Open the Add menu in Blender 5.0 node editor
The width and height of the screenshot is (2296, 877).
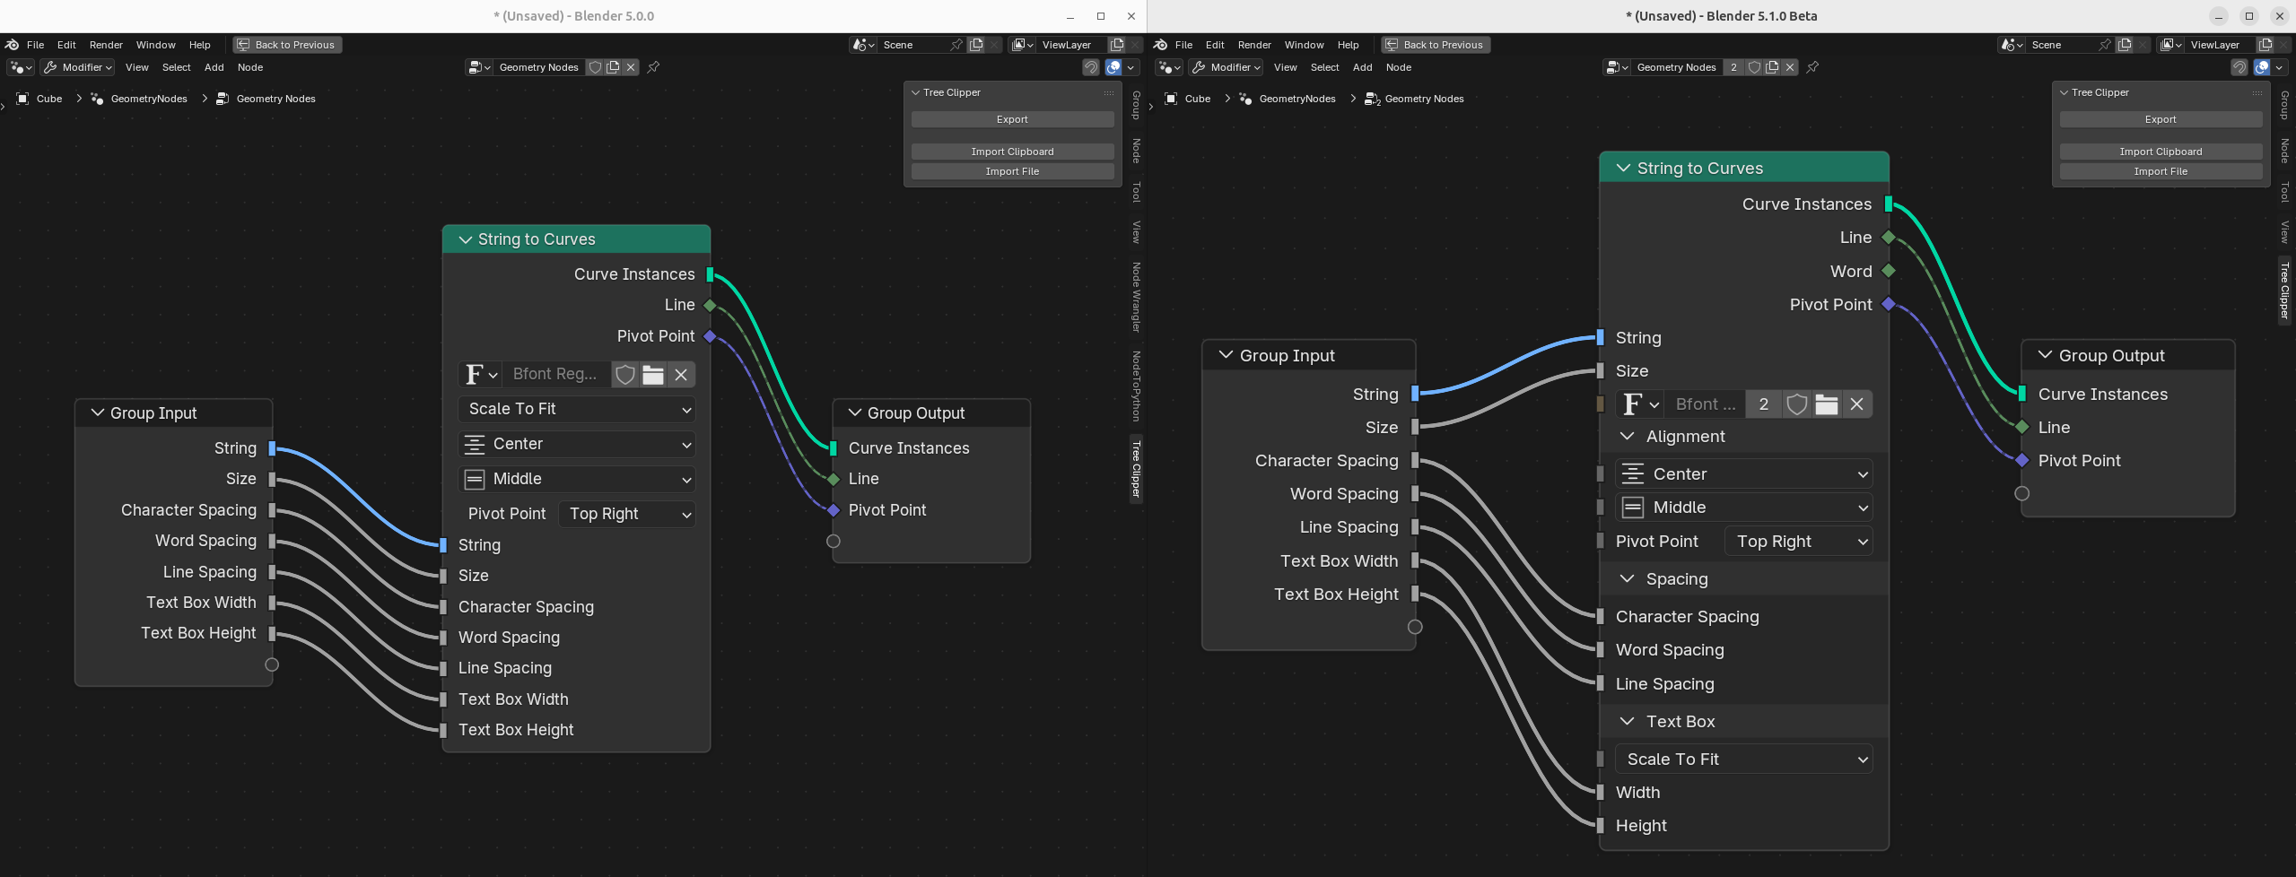pyautogui.click(x=214, y=67)
